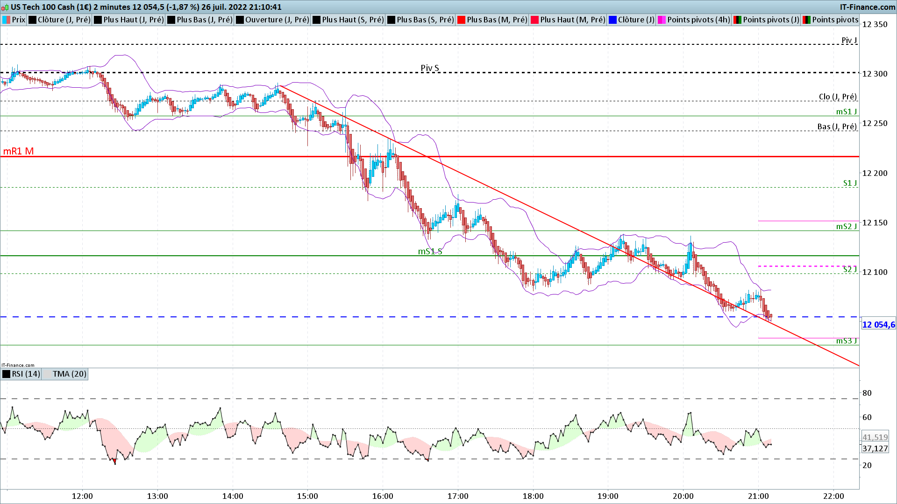Click black swatch beside Plus Haut (J, Pré)

(98, 20)
